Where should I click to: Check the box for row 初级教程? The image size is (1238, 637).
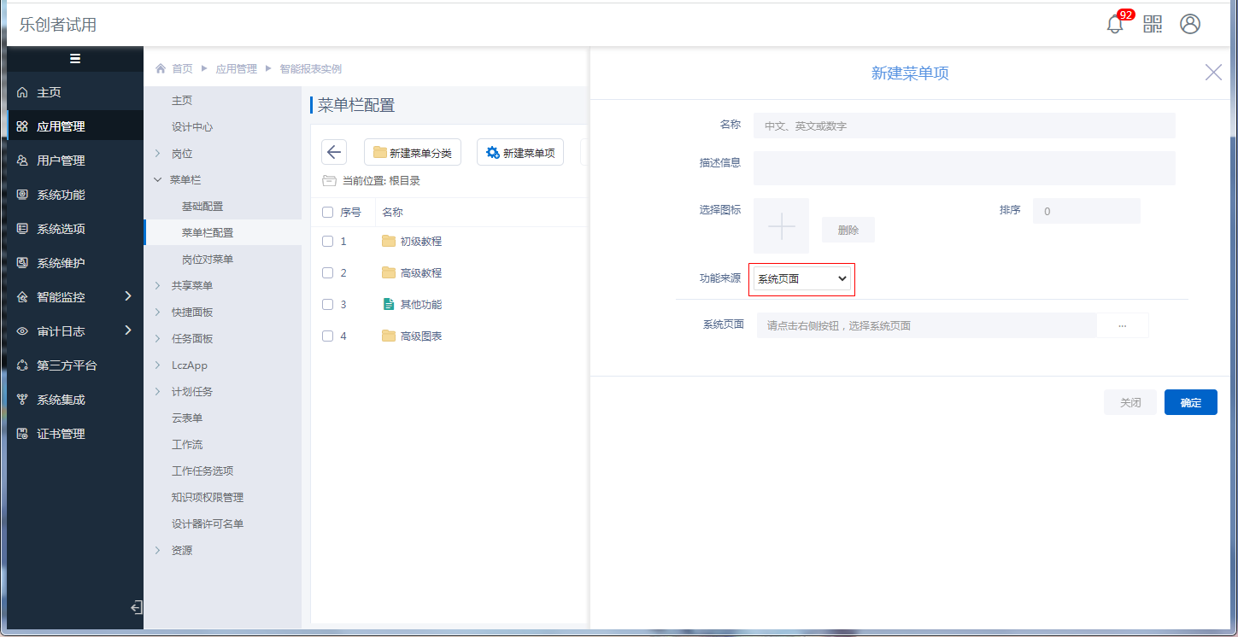(x=327, y=242)
